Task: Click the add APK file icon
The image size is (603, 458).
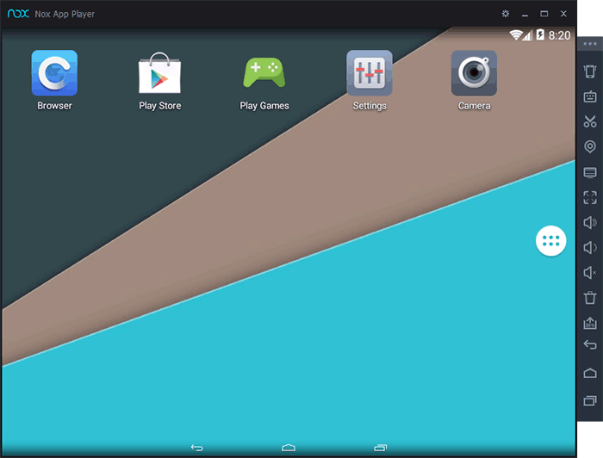Action: (590, 323)
